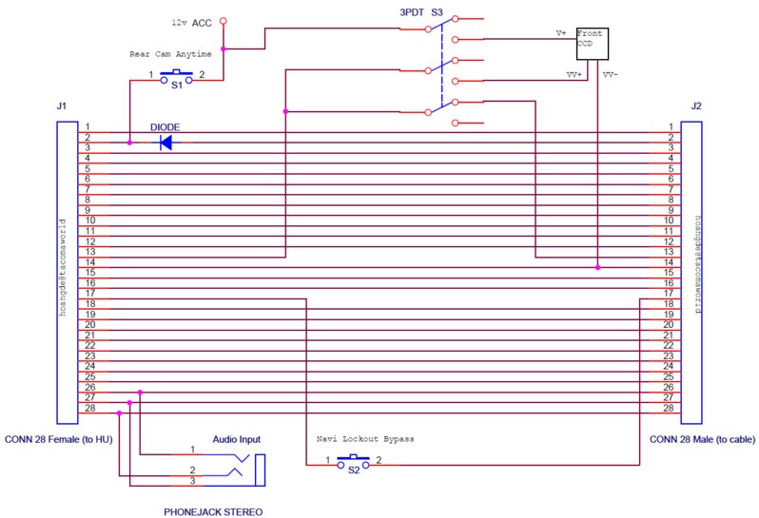759x518 pixels.
Task: Click the "Navi Lockout Bypass" label
Action: [365, 439]
